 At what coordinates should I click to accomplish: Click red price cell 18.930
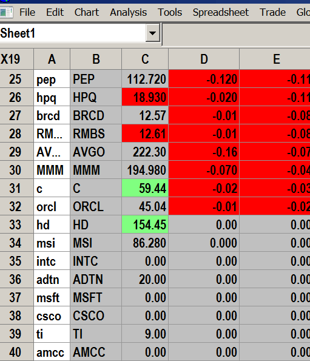click(145, 97)
